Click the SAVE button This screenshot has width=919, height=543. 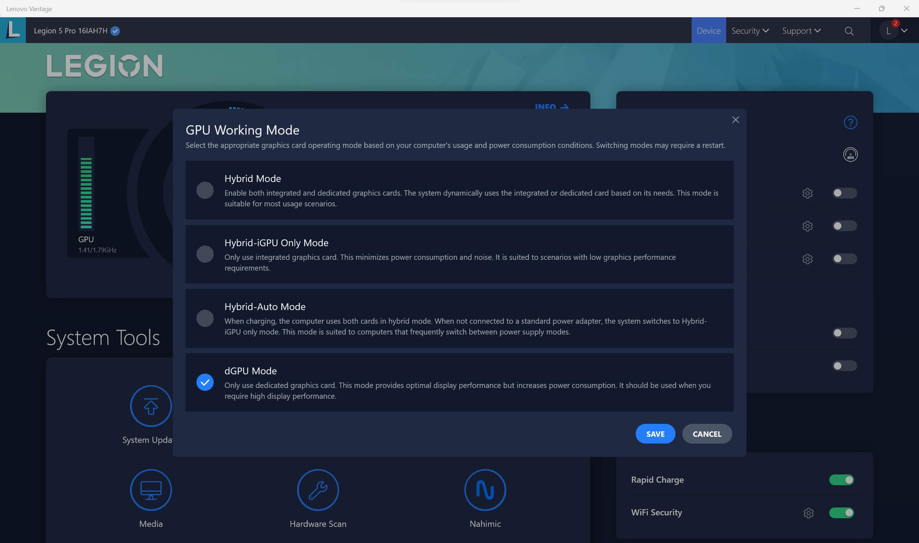click(655, 434)
